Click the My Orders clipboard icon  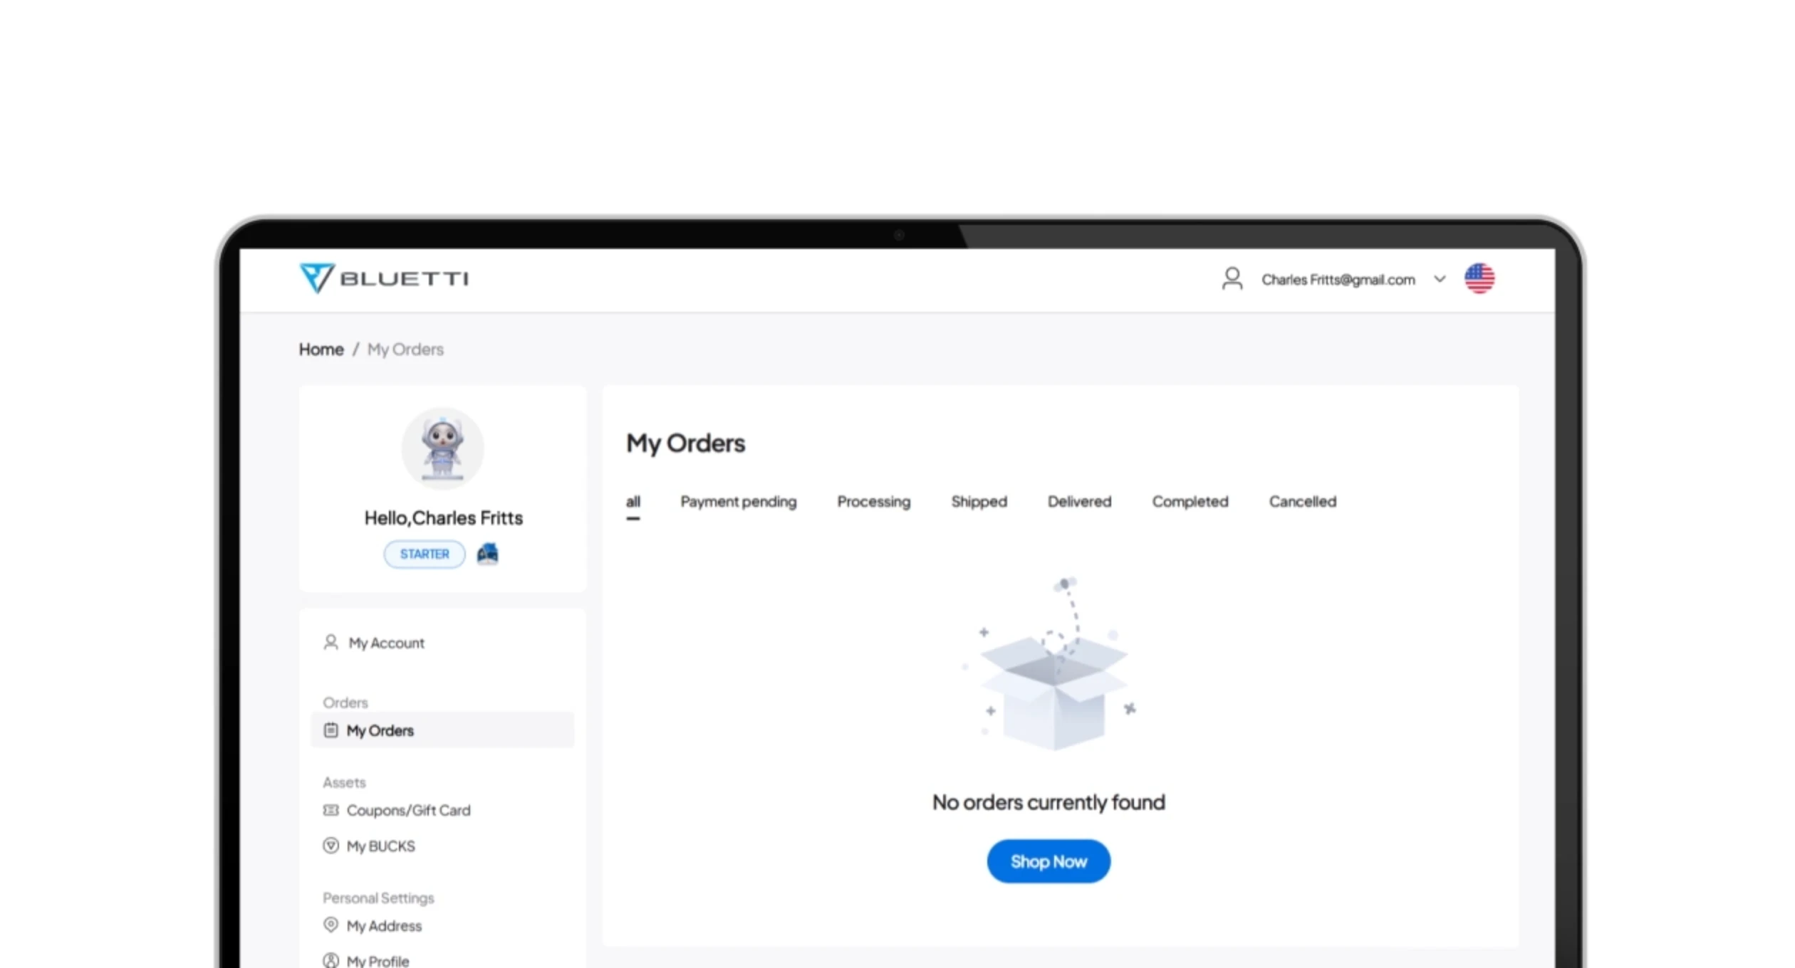[x=331, y=730]
